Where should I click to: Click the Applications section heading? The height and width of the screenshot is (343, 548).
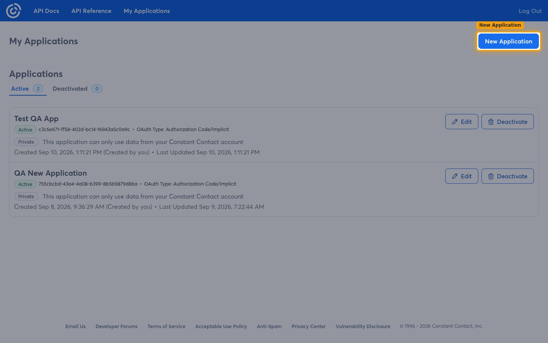(x=36, y=74)
